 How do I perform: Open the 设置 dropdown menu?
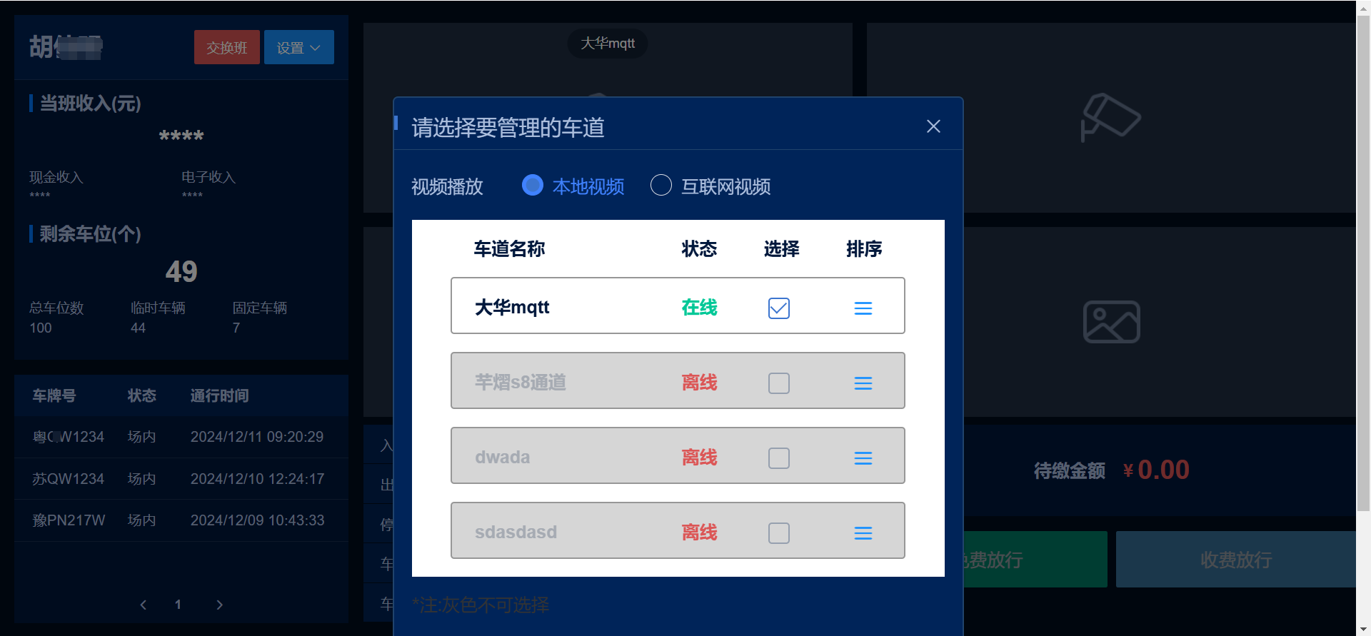(x=299, y=47)
